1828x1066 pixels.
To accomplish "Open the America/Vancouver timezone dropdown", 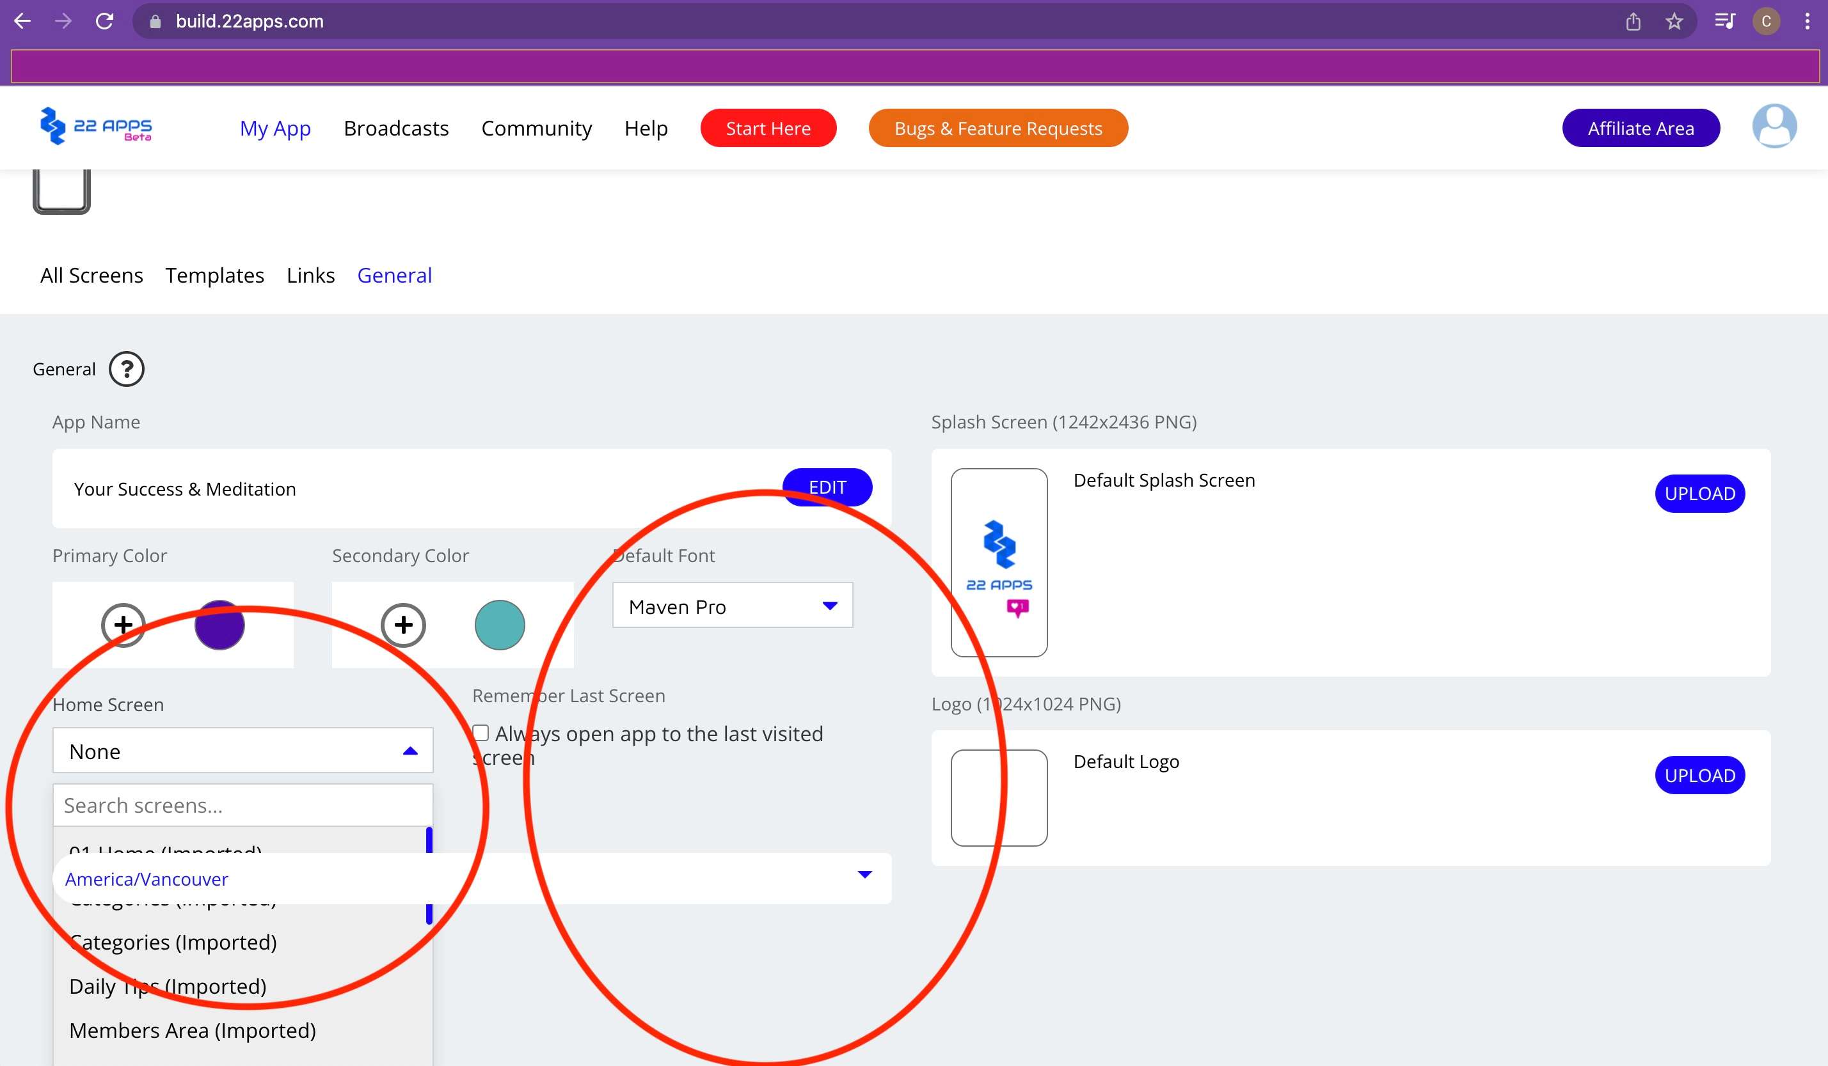I will coord(863,875).
